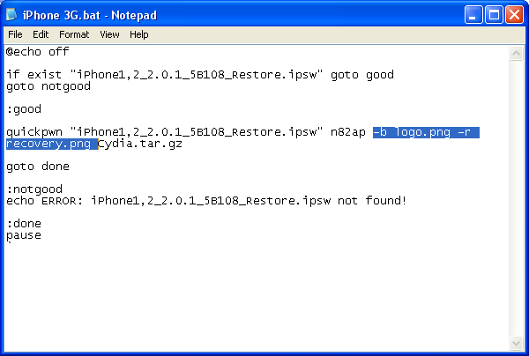Image resolution: width=529 pixels, height=356 pixels.
Task: Open the Format menu
Action: tap(74, 34)
